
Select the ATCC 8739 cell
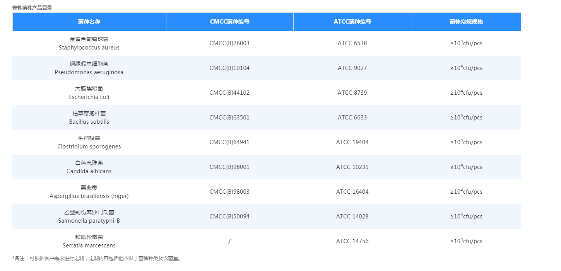point(352,93)
